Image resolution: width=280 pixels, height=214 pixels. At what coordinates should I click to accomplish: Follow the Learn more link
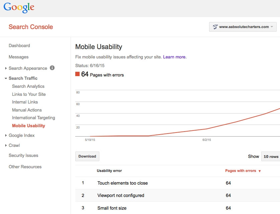click(x=175, y=57)
